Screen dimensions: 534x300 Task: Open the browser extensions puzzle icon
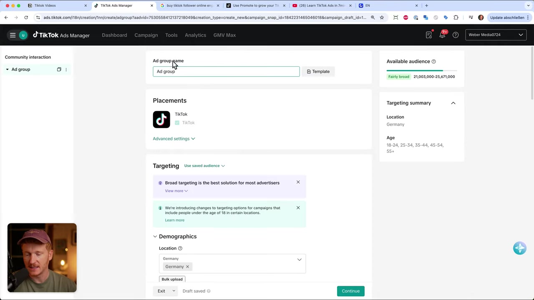pyautogui.click(x=456, y=17)
